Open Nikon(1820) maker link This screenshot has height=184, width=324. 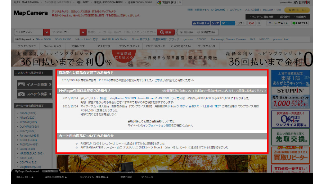tap(27, 118)
